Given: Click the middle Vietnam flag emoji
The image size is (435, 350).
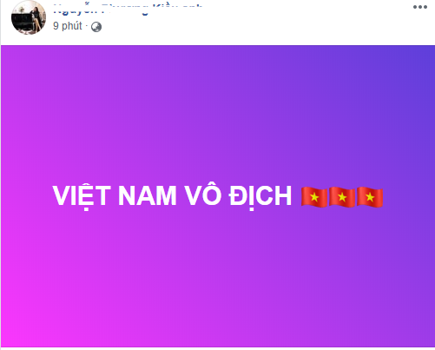Looking at the screenshot, I should click(342, 197).
